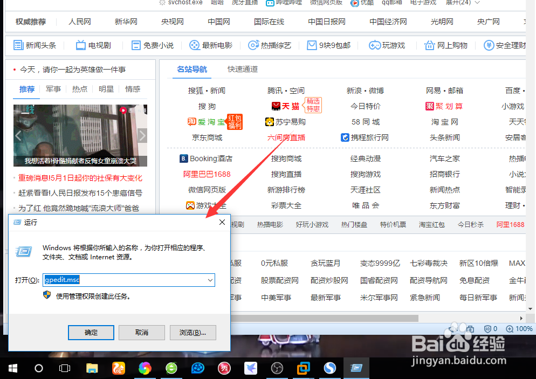
Task: Open the 电视剧 TV icon link
Action: [93, 45]
